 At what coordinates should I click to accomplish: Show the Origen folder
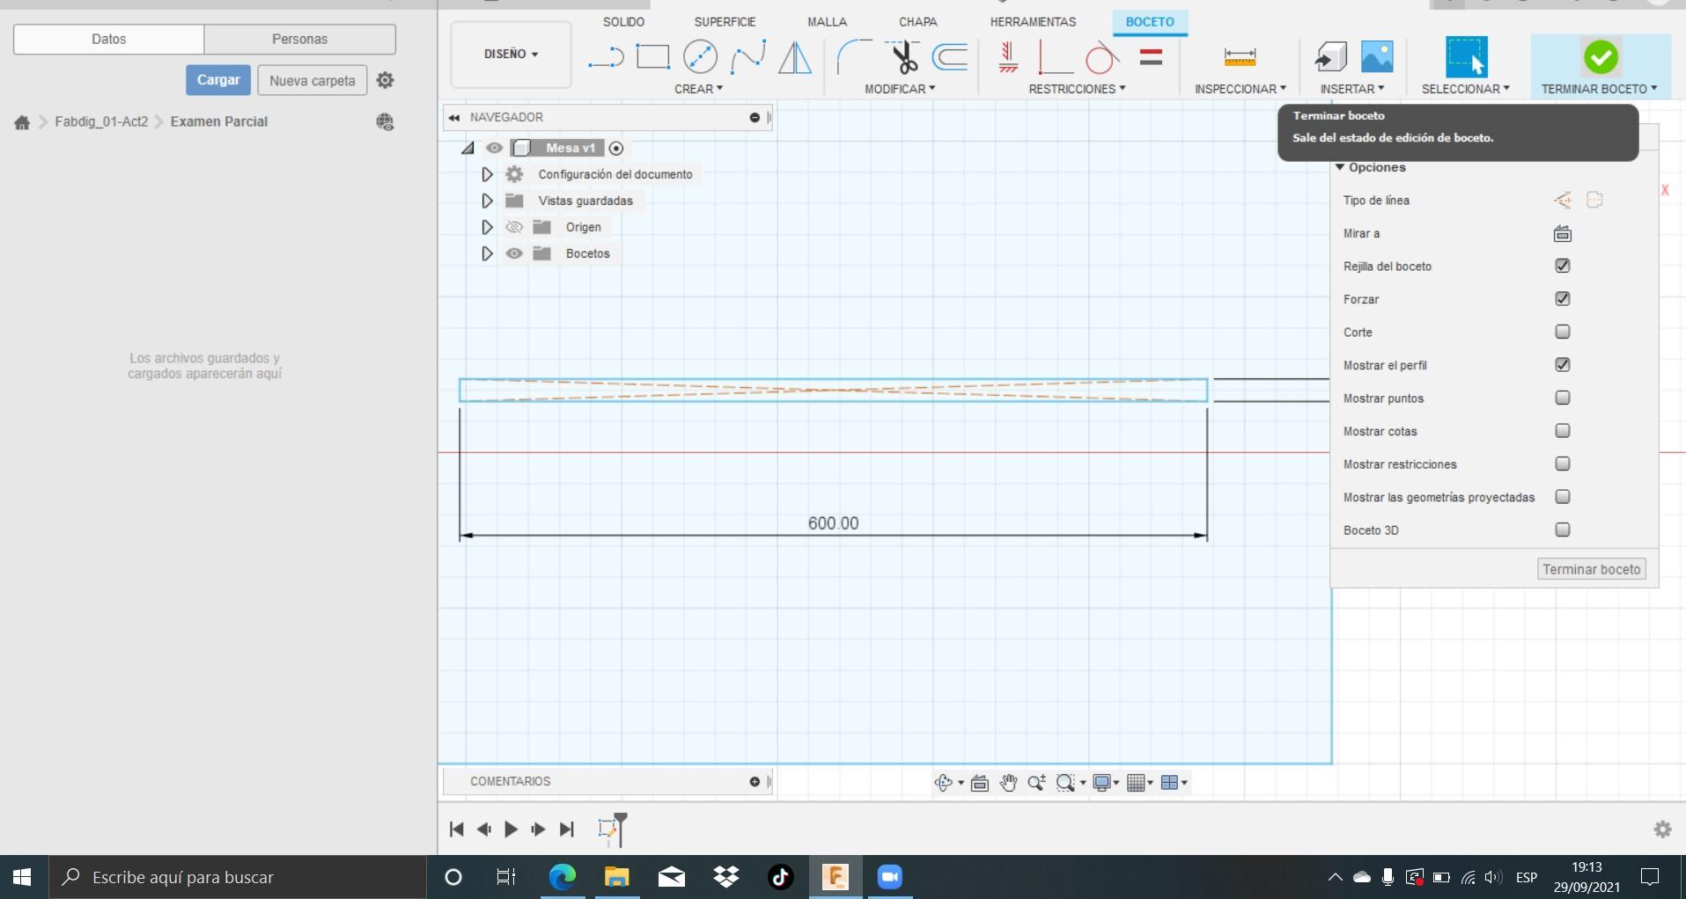tap(514, 227)
